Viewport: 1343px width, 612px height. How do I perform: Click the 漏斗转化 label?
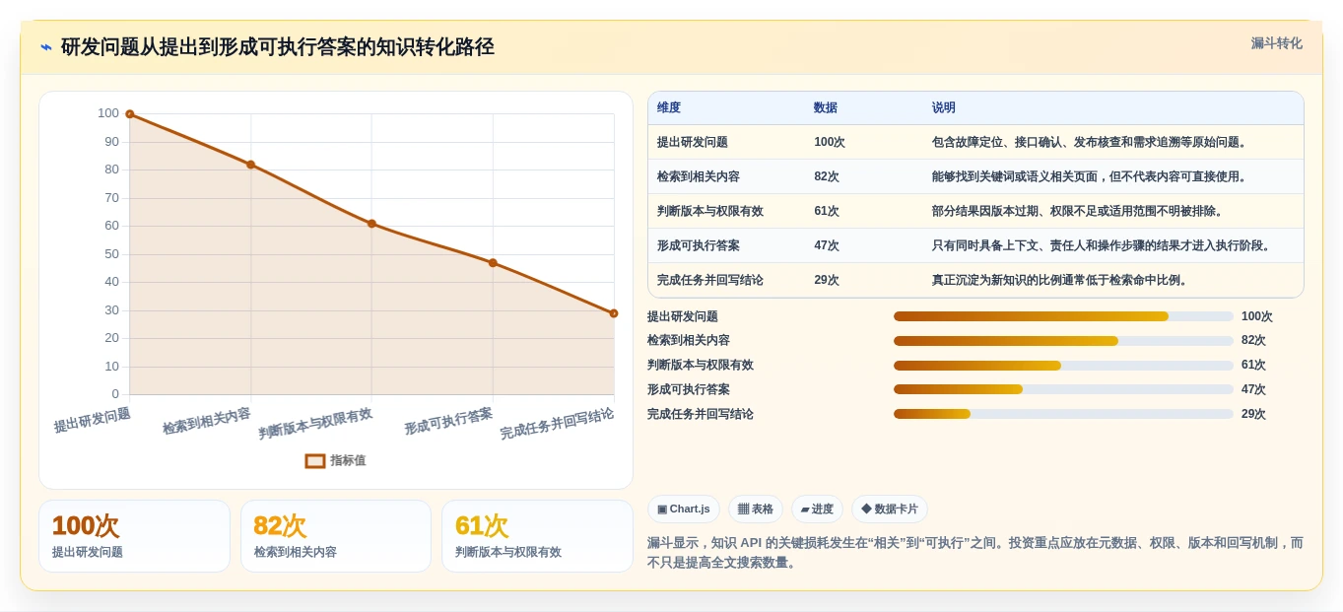(1276, 43)
